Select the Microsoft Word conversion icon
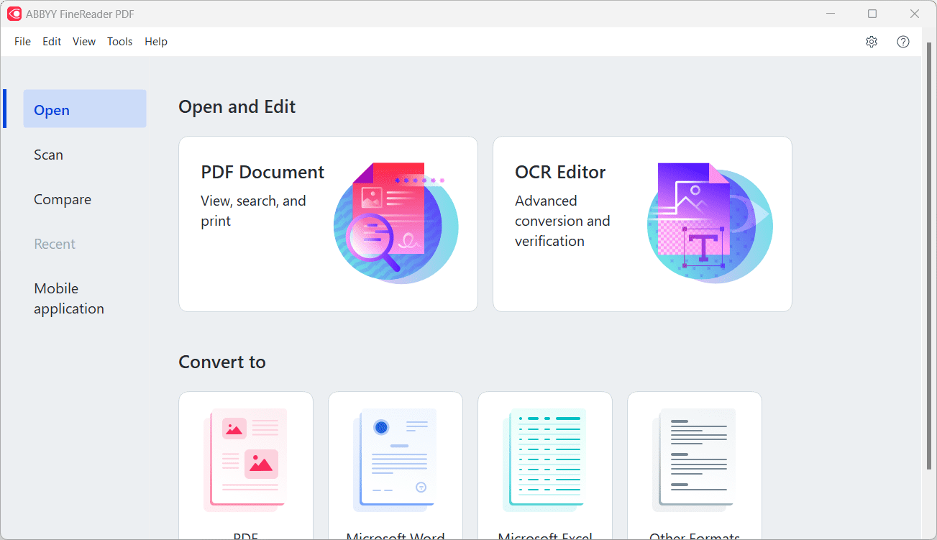Viewport: 937px width, 540px height. point(395,459)
